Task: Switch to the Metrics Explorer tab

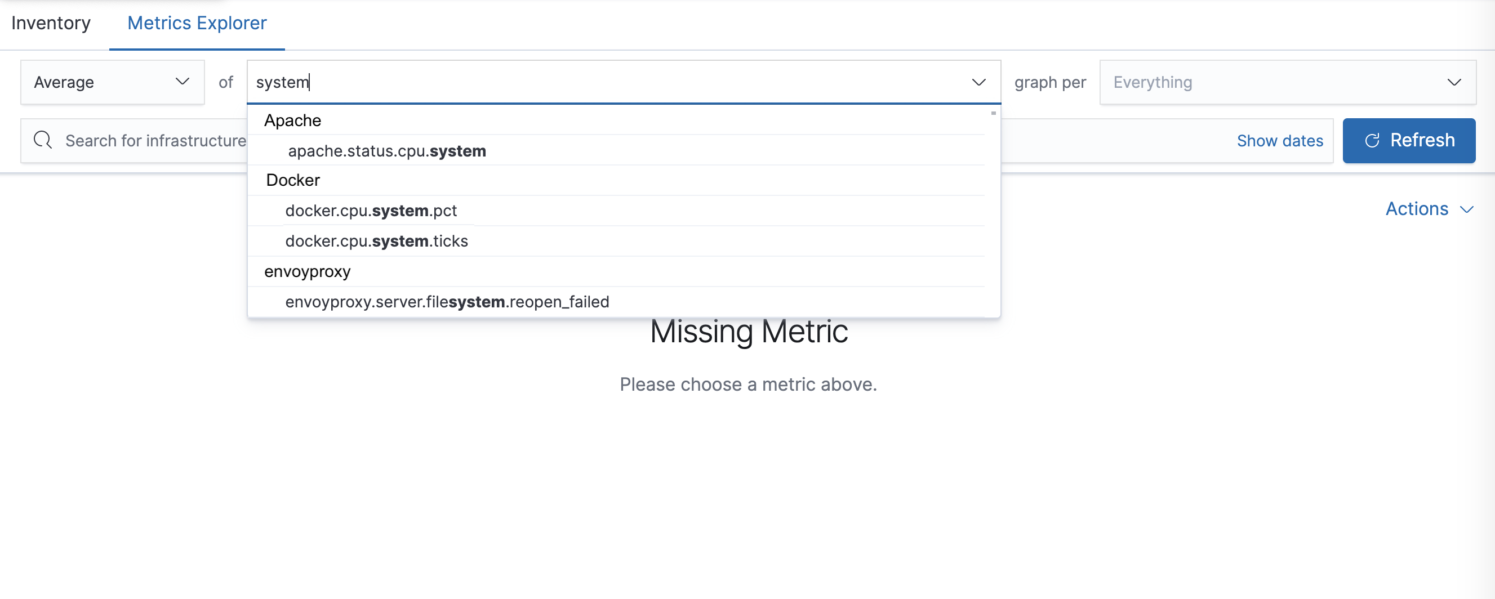Action: point(196,23)
